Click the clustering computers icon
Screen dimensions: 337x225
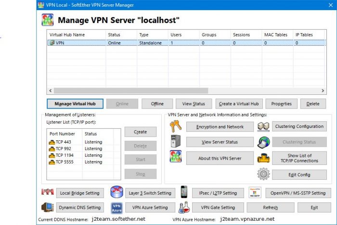(263, 126)
